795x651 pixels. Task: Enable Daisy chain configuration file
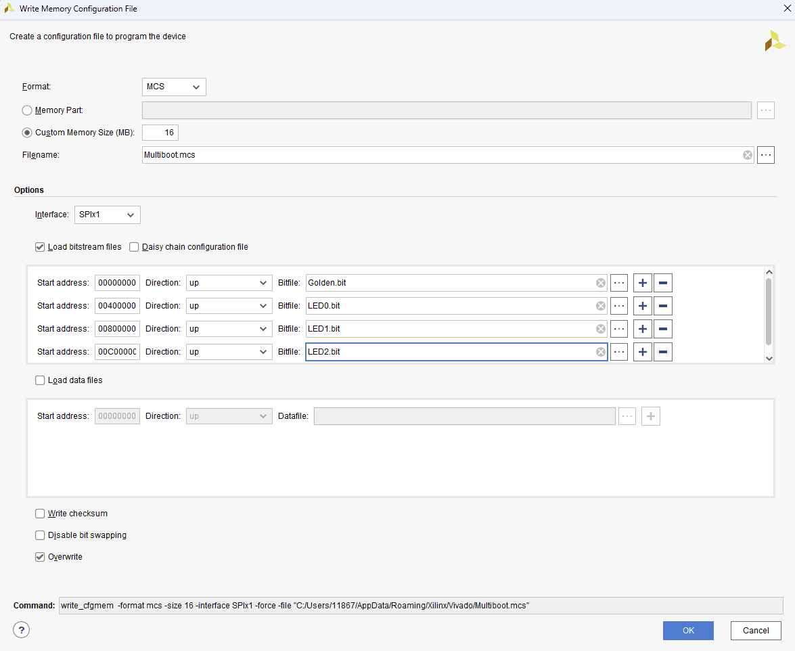[x=134, y=247]
